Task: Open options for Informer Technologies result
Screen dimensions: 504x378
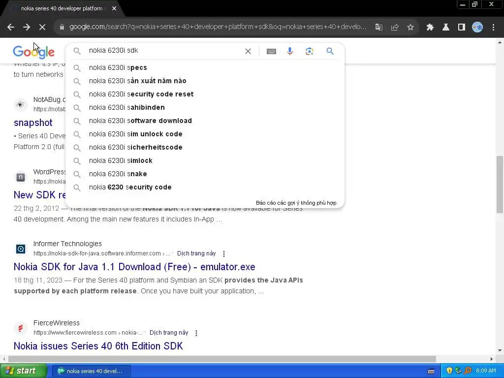Action: pyautogui.click(x=224, y=253)
